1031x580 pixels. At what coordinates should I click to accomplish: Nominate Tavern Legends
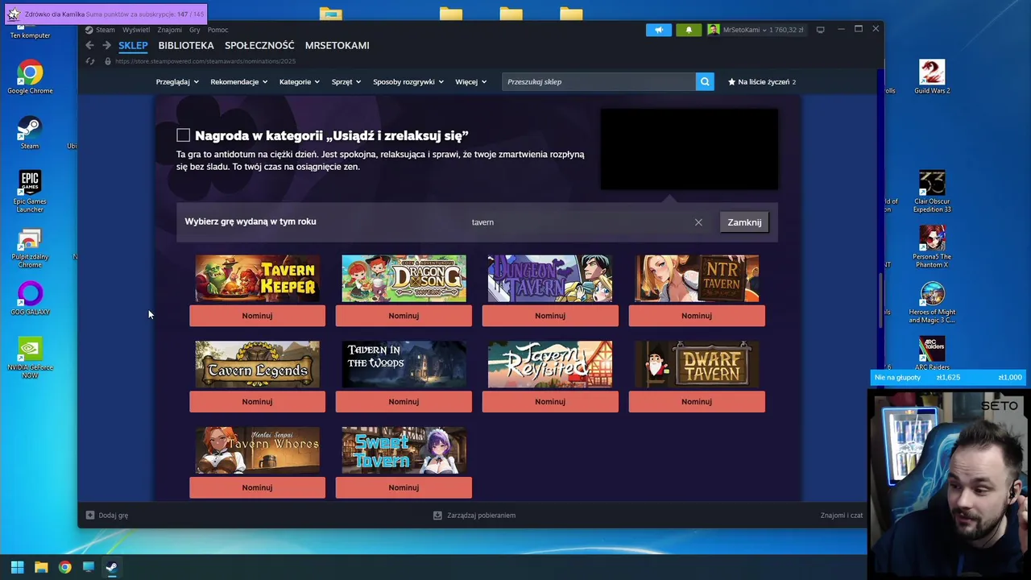[x=258, y=401]
